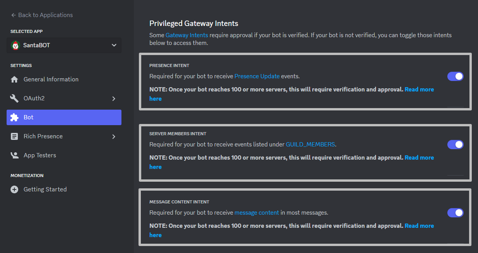Screen dimensions: 478x253
Task: Read more here under Server Members Intent
Action: 419,158
